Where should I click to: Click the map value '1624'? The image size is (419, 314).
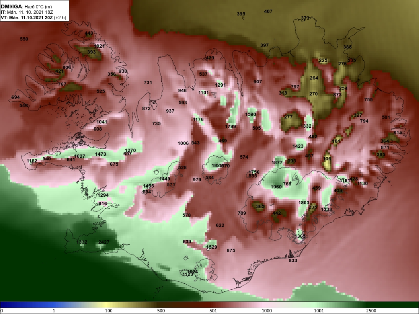(x=192, y=272)
